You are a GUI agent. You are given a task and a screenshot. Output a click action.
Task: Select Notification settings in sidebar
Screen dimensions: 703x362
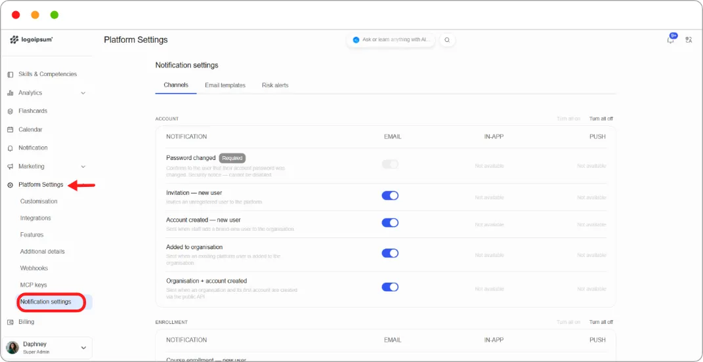[54, 302]
